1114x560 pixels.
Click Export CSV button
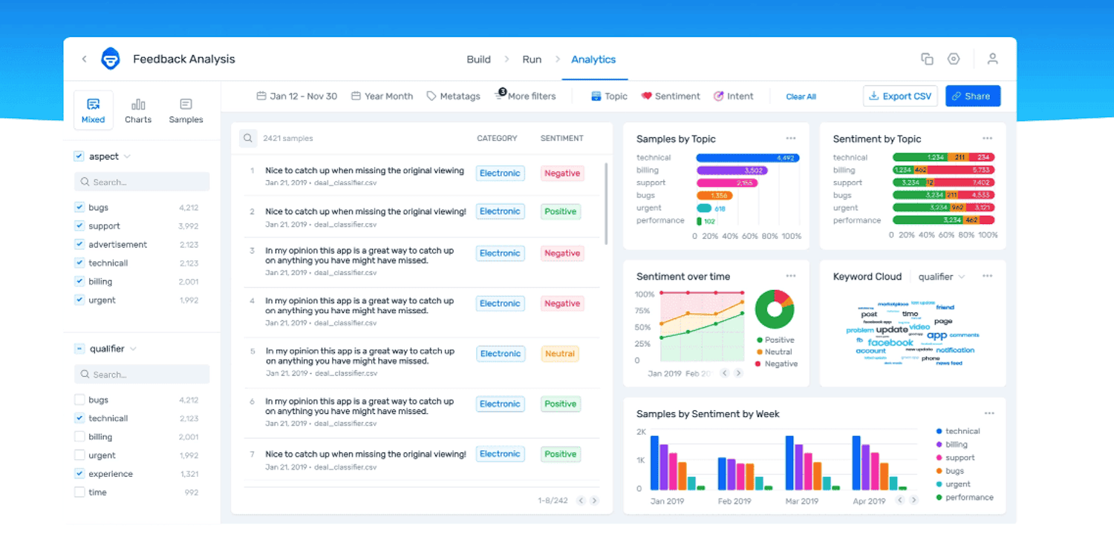coord(900,96)
